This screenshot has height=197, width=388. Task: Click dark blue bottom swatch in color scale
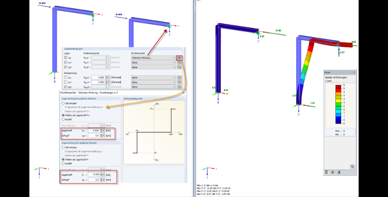coord(338,122)
